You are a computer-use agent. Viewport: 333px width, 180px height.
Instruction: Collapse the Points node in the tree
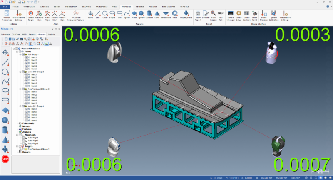pyautogui.click(x=17, y=52)
